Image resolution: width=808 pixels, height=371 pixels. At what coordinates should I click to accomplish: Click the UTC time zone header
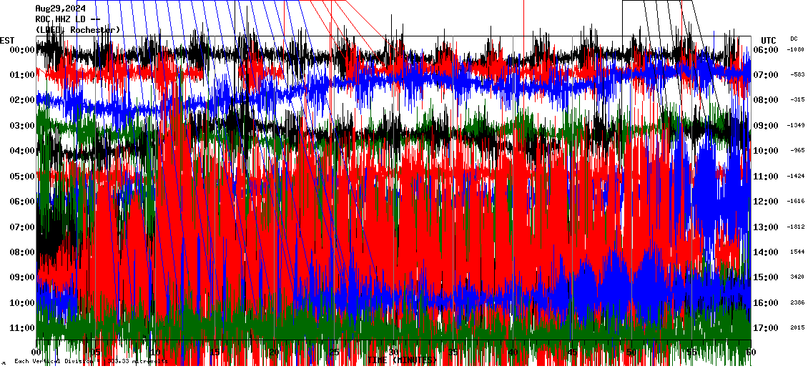pyautogui.click(x=768, y=40)
